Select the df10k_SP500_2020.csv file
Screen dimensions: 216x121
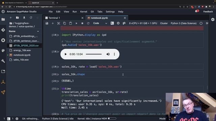[x=24, y=46]
